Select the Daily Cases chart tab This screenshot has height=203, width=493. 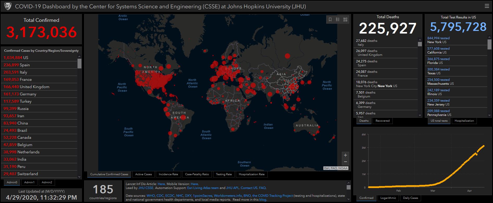411,198
